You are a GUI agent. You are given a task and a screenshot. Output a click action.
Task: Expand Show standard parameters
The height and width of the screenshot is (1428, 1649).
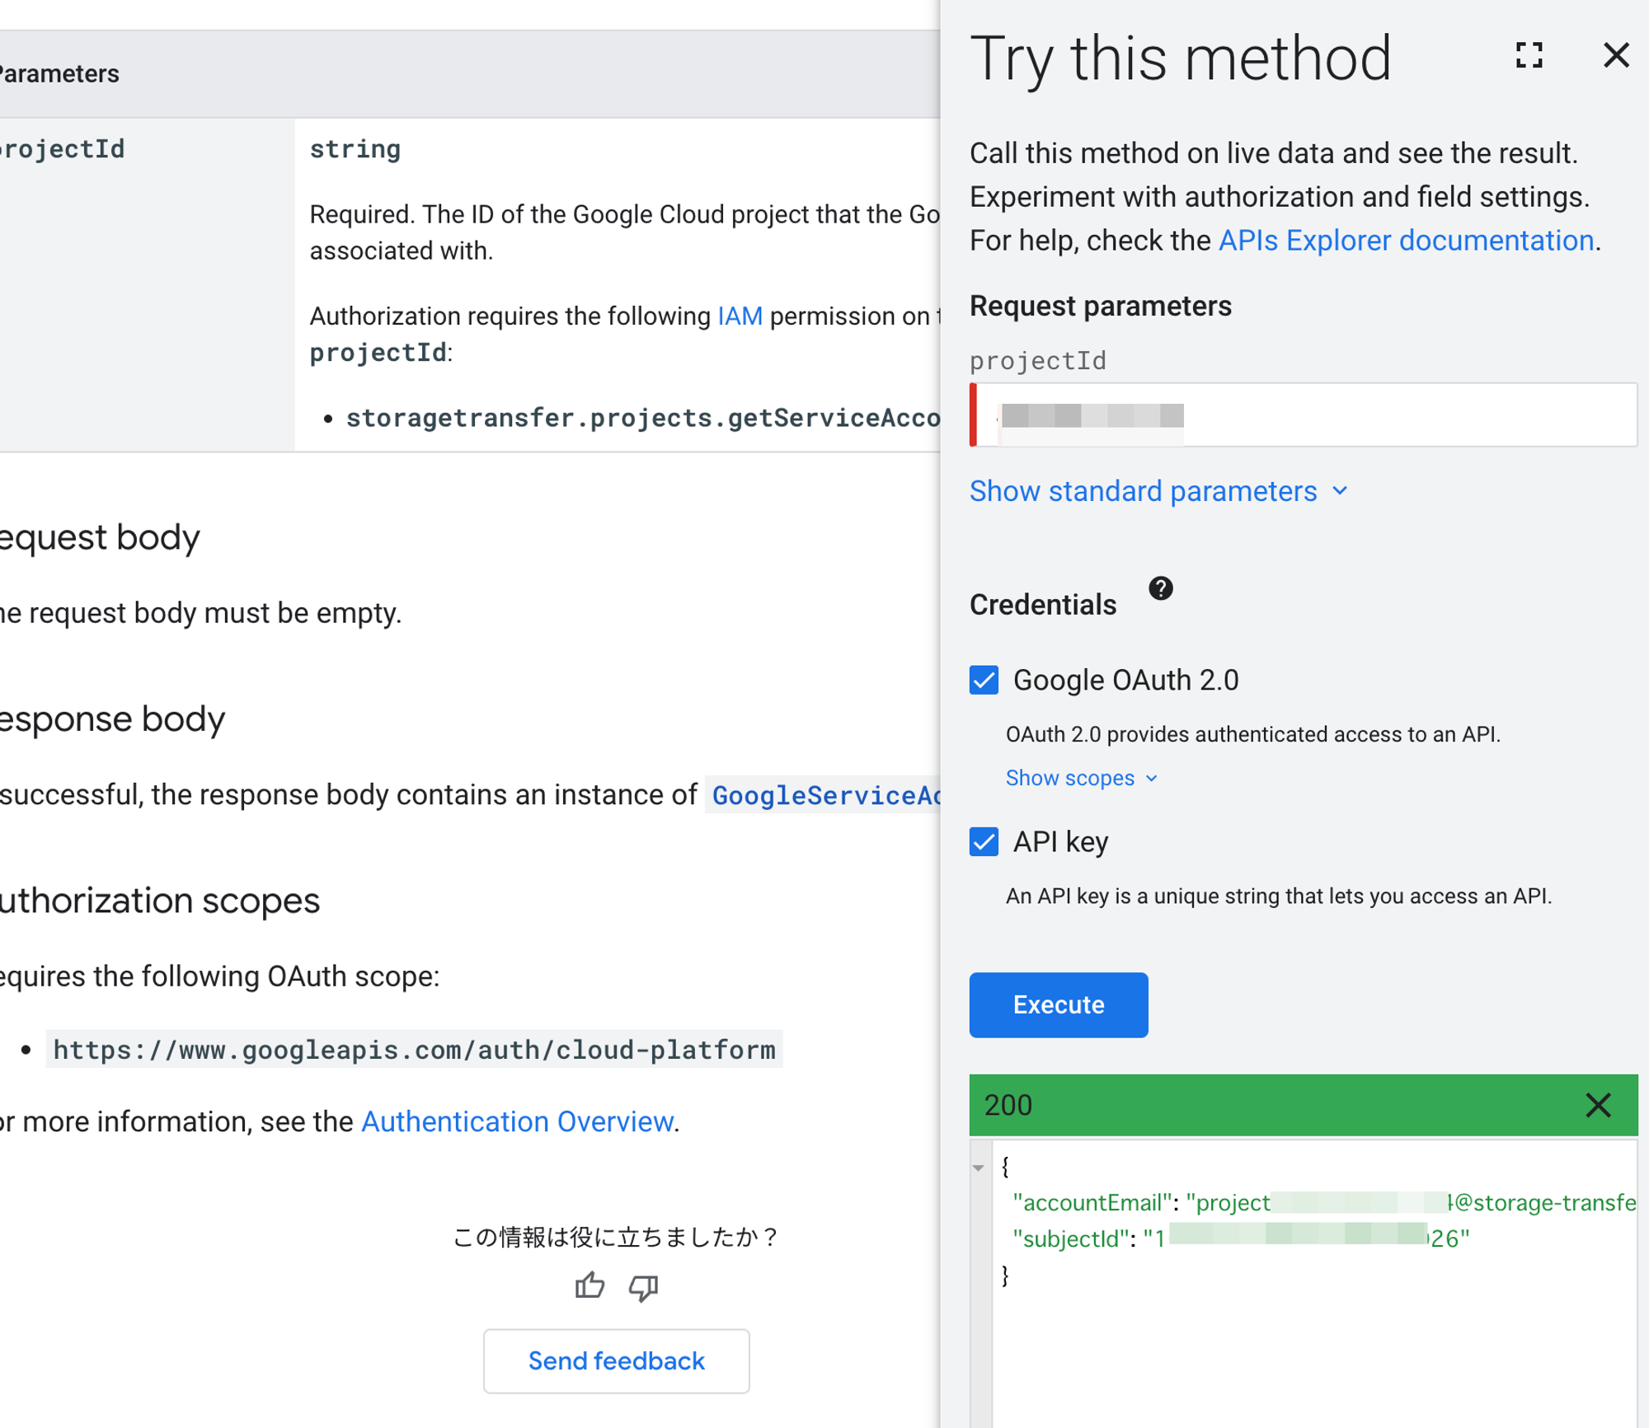coord(1158,491)
